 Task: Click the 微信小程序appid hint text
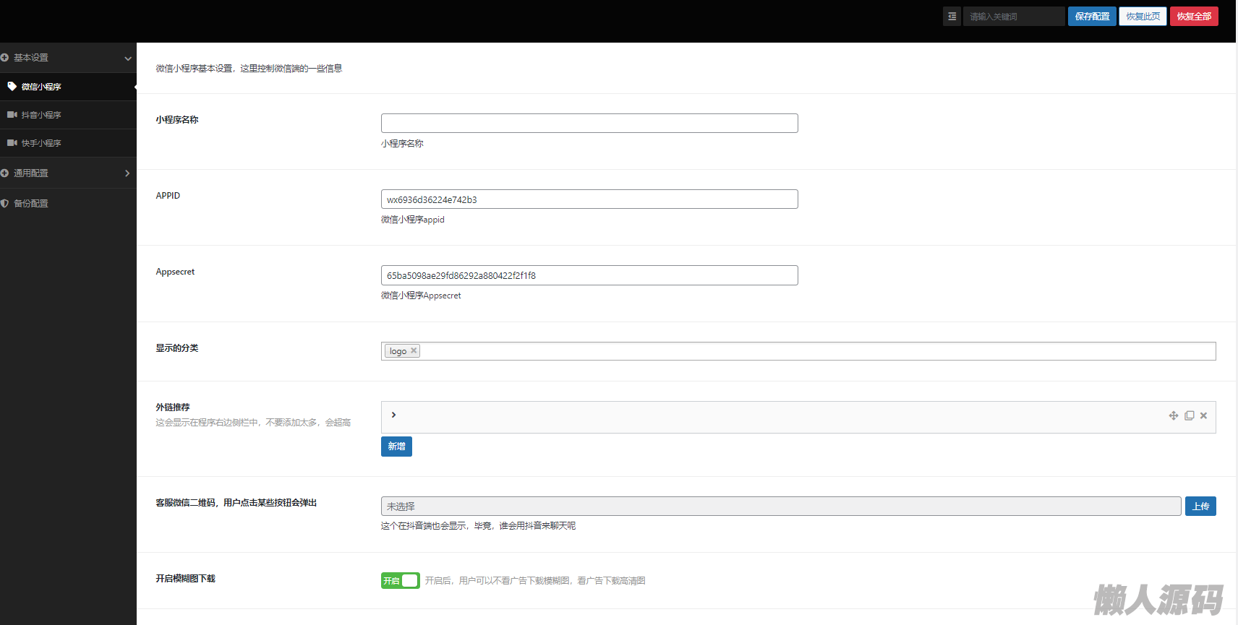pyautogui.click(x=413, y=220)
